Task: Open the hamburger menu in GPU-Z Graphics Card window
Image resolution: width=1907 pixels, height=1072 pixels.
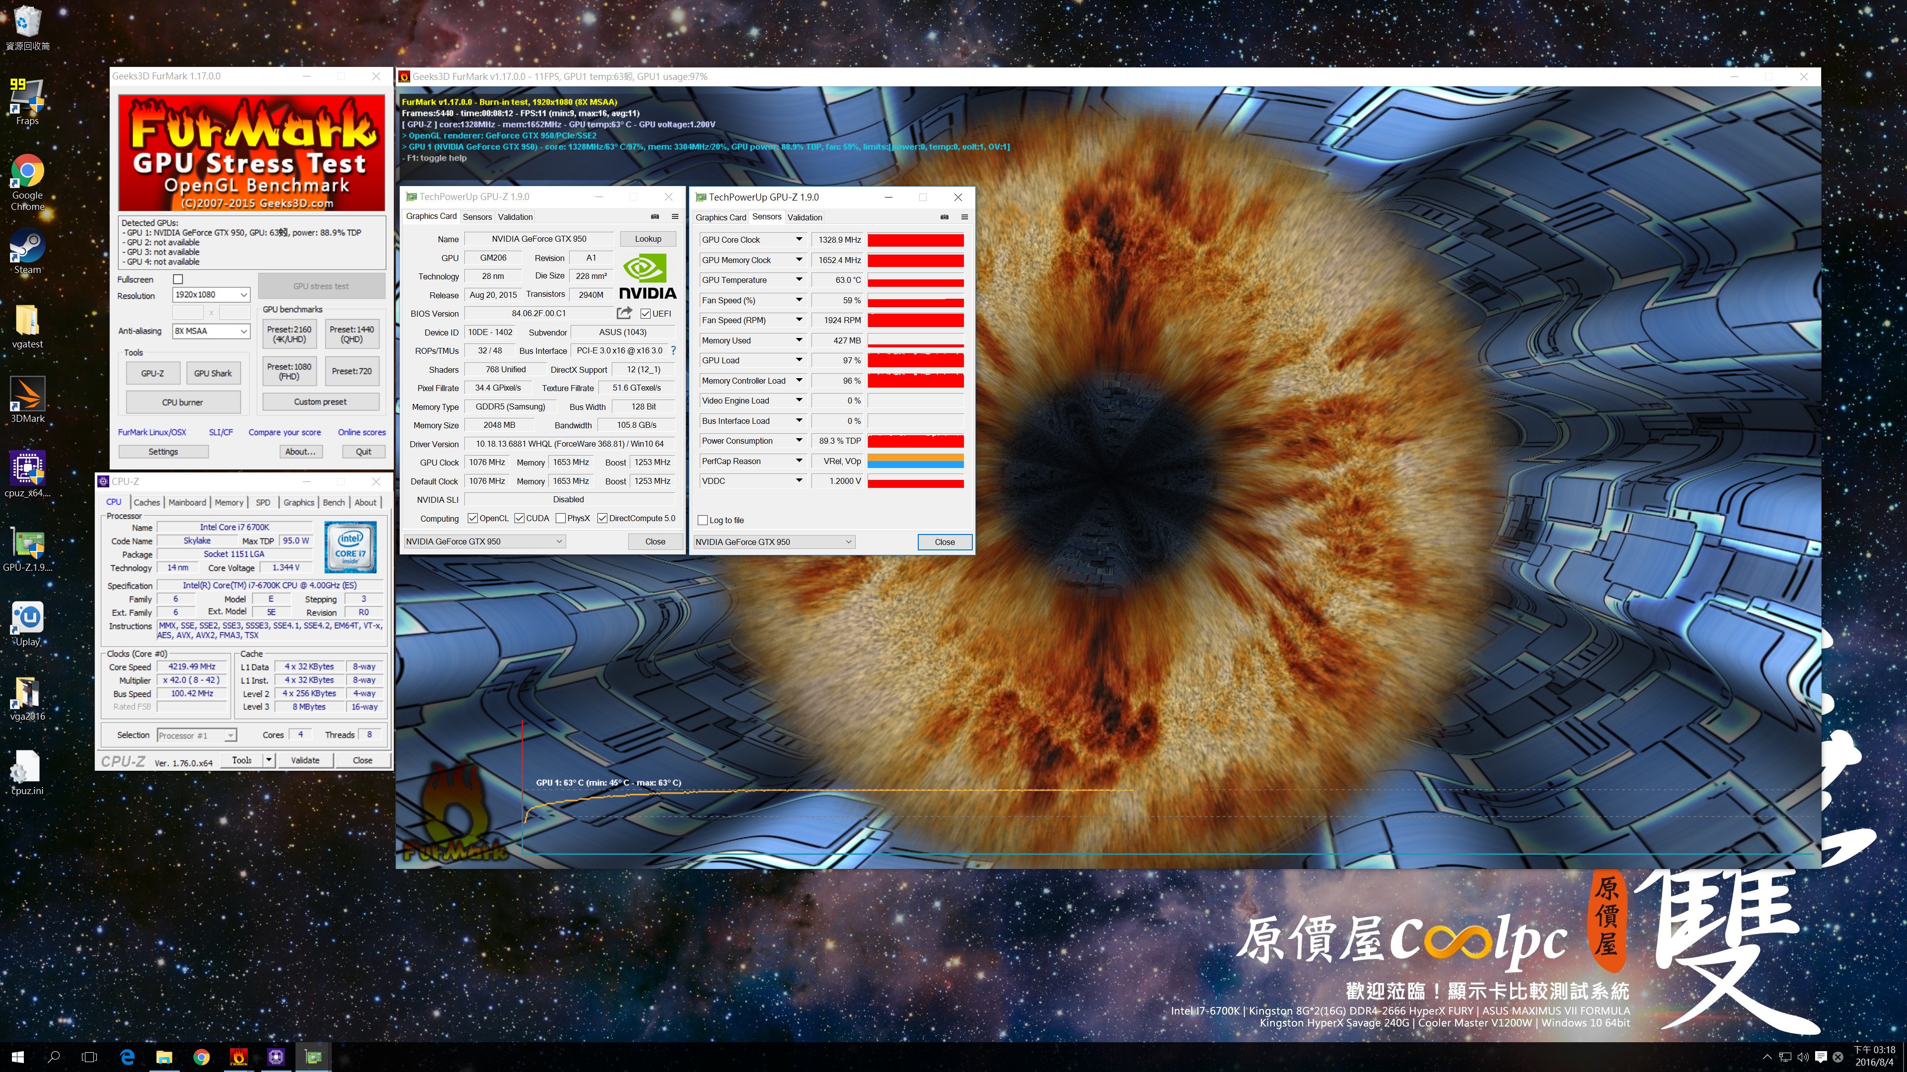Action: coord(674,217)
